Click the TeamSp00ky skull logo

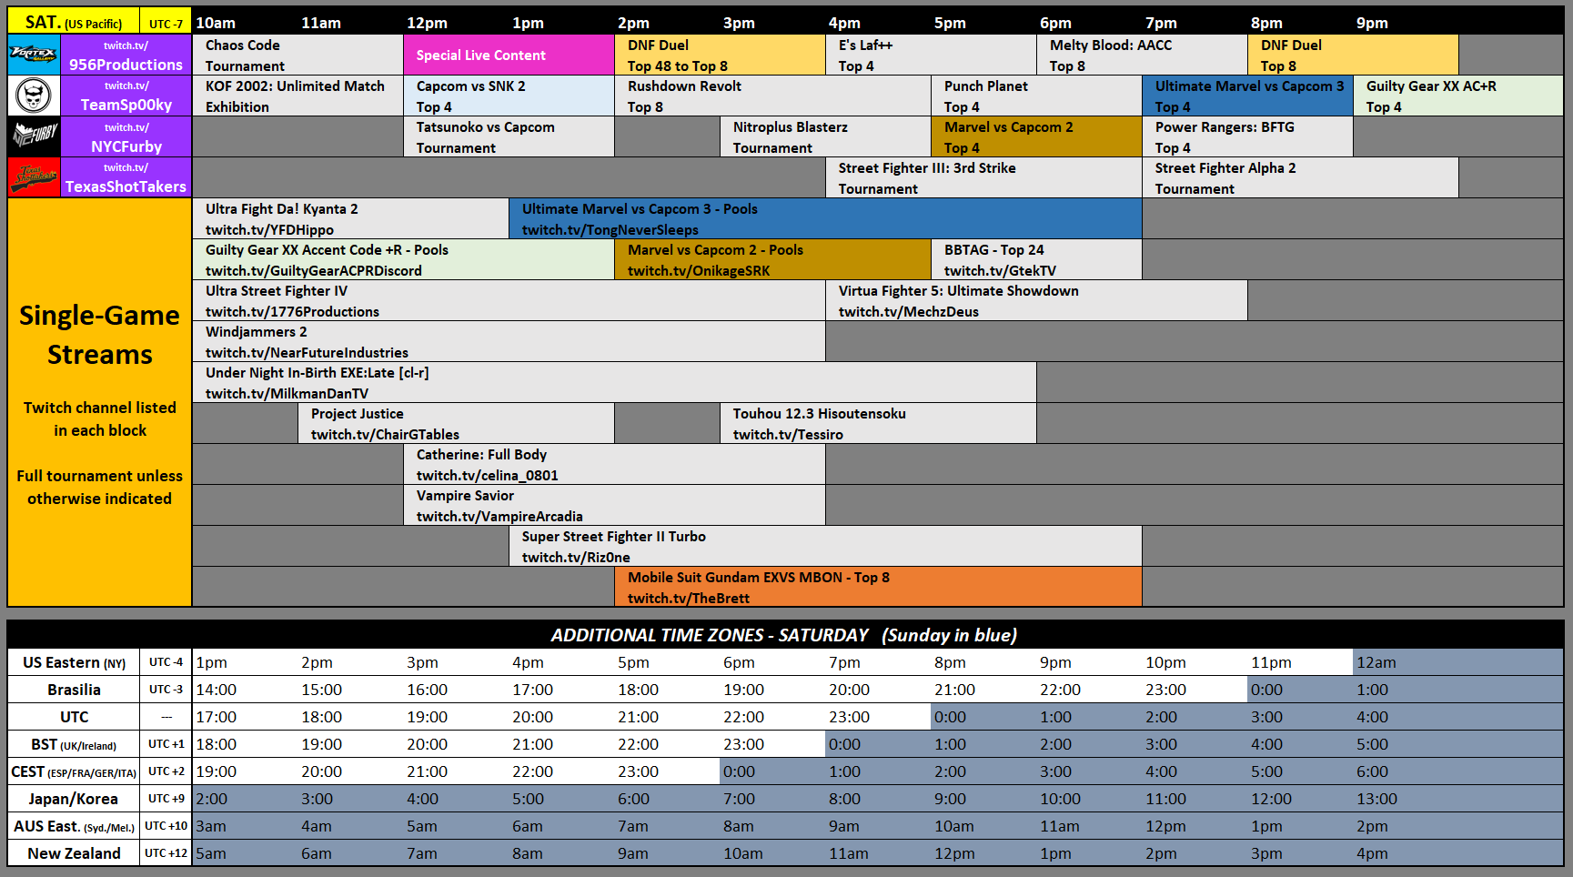coord(34,96)
